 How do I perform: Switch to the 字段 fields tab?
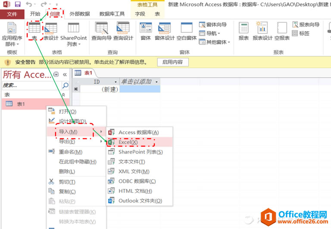(140, 14)
